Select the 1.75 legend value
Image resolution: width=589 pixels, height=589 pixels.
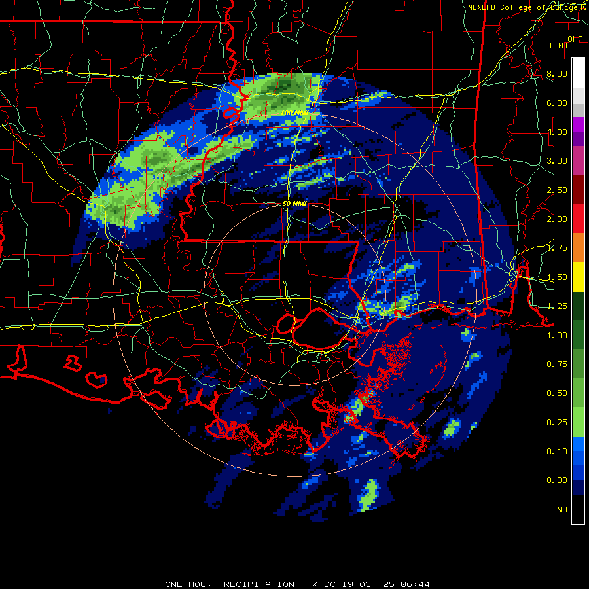coord(557,248)
